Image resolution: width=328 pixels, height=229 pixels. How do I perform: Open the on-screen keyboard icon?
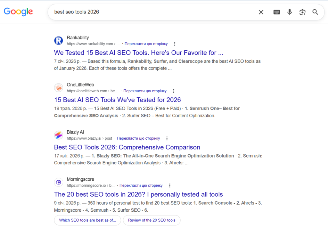click(276, 12)
